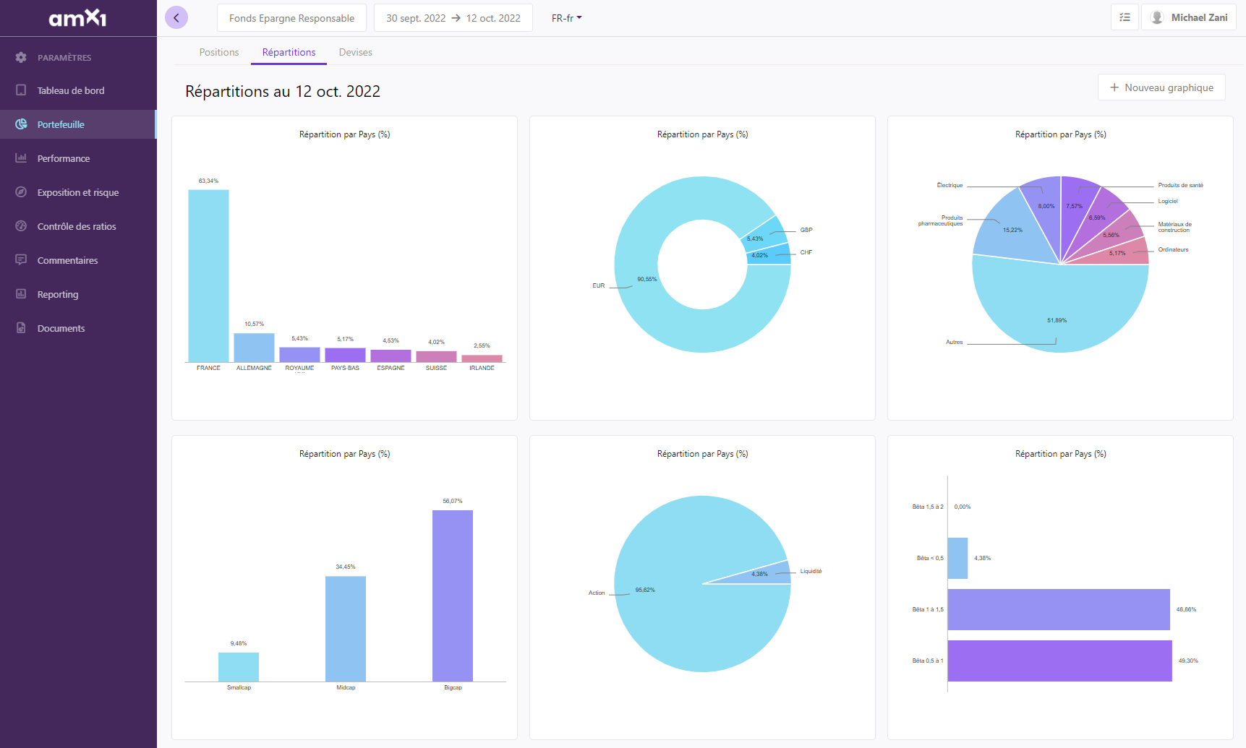The image size is (1246, 748).
Task: Click FRANCE bar in country chart
Action: click(x=208, y=275)
